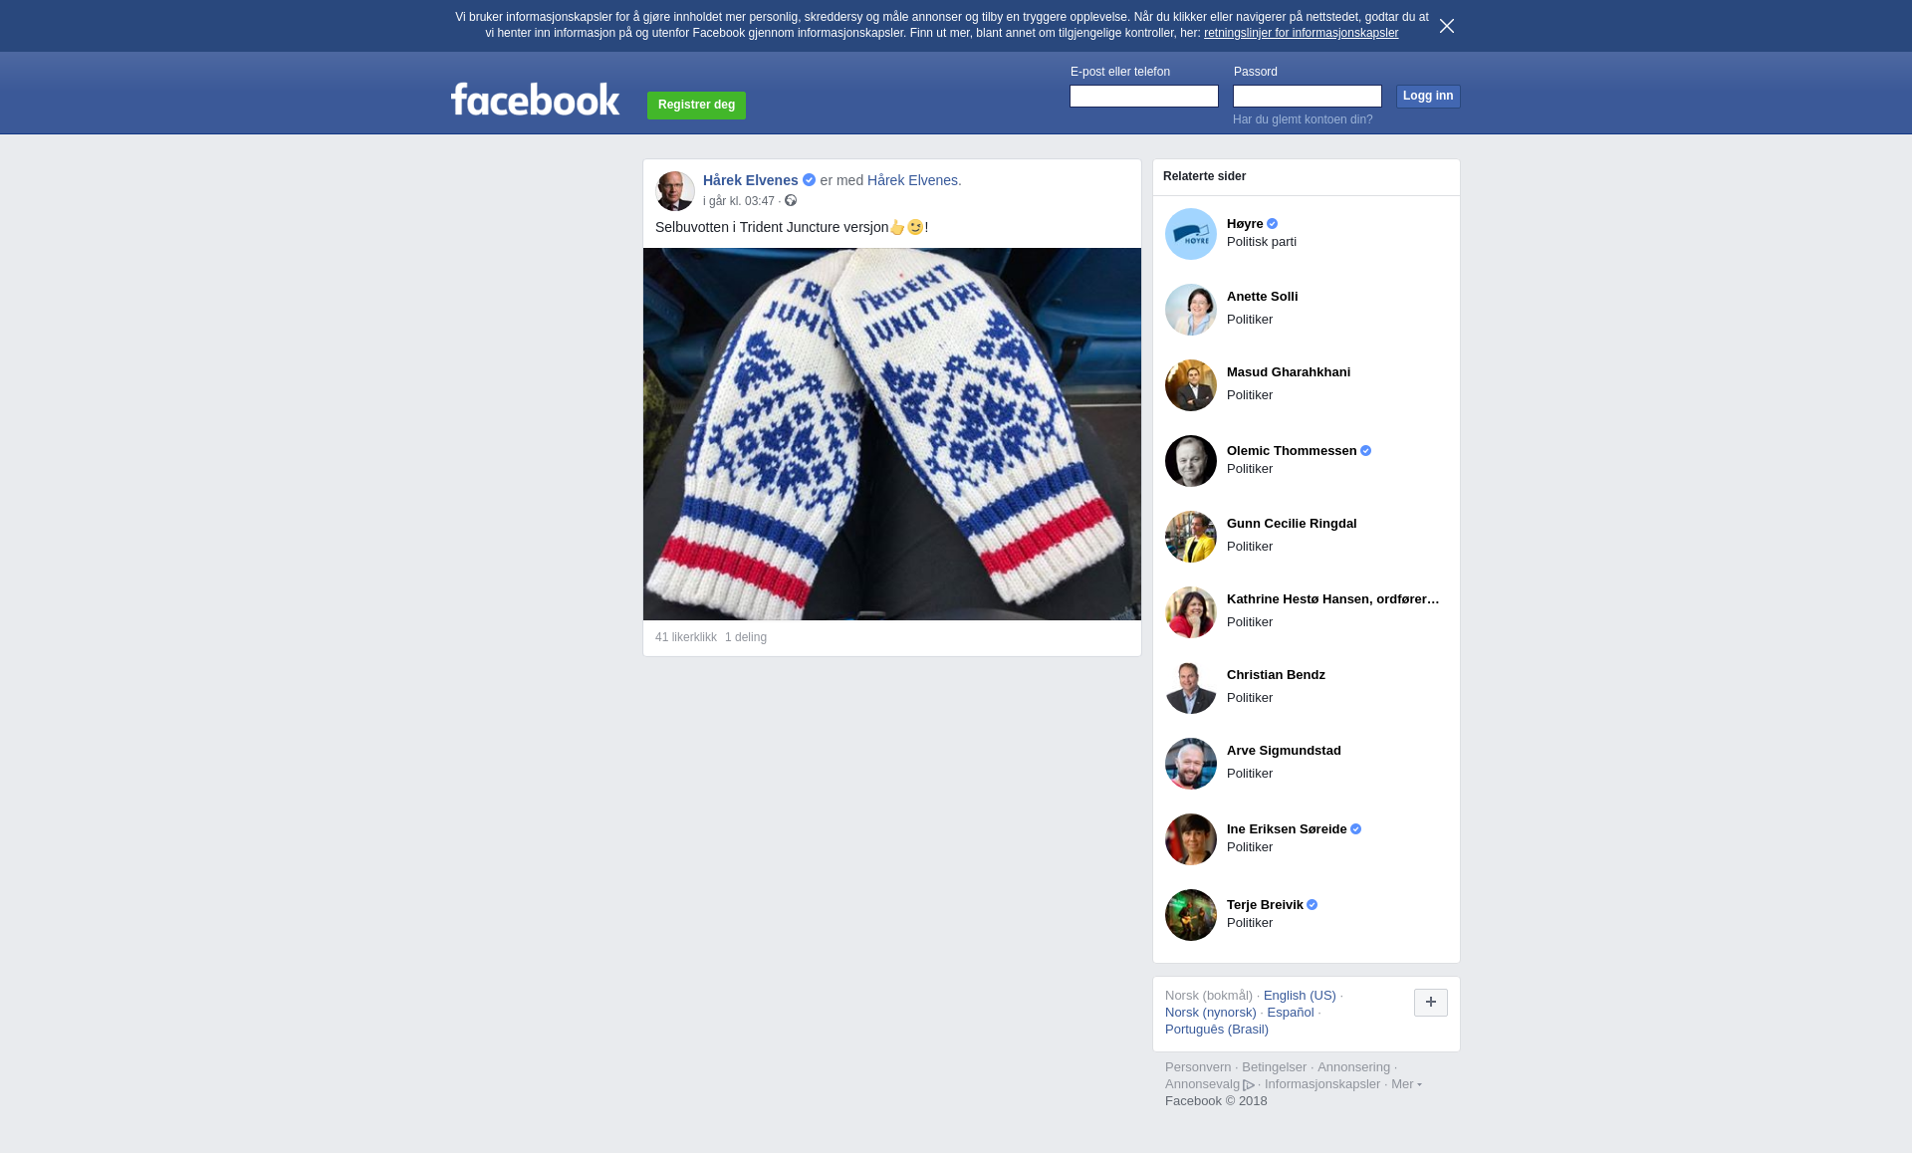
Task: Click the plus button for more languages
Action: pos(1431,1003)
